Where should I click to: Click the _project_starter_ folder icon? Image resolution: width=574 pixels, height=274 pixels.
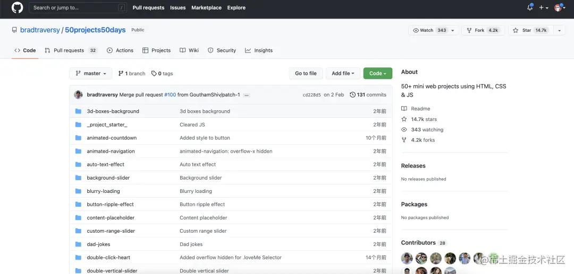coord(78,125)
